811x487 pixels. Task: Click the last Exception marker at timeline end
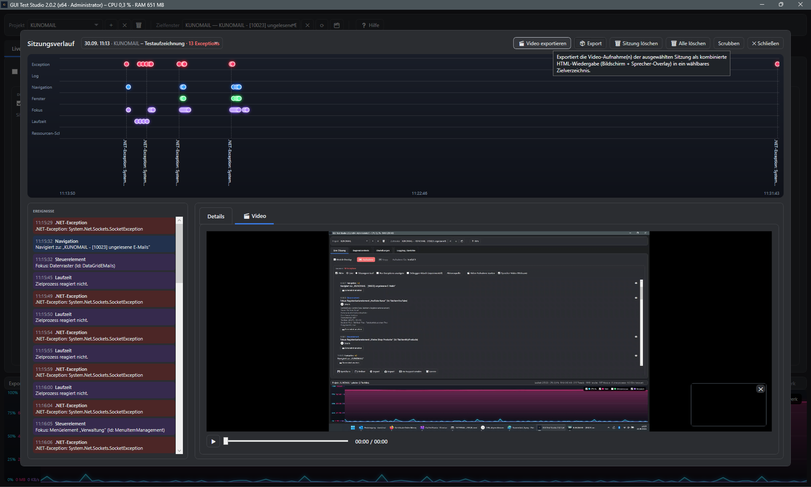coord(777,64)
